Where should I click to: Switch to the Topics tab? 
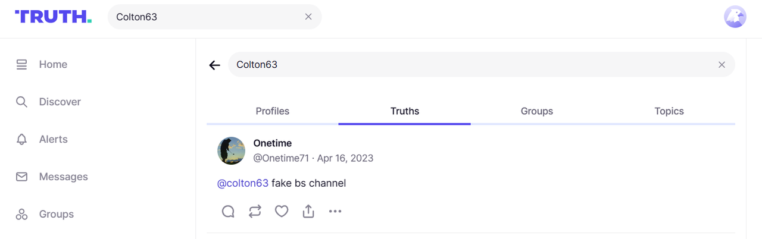tap(669, 111)
